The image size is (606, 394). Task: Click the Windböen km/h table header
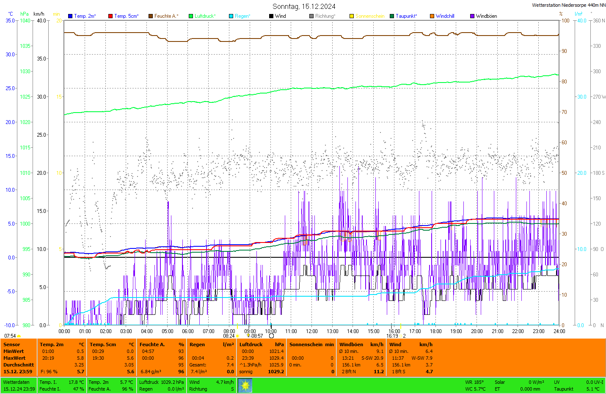pyautogui.click(x=361, y=344)
